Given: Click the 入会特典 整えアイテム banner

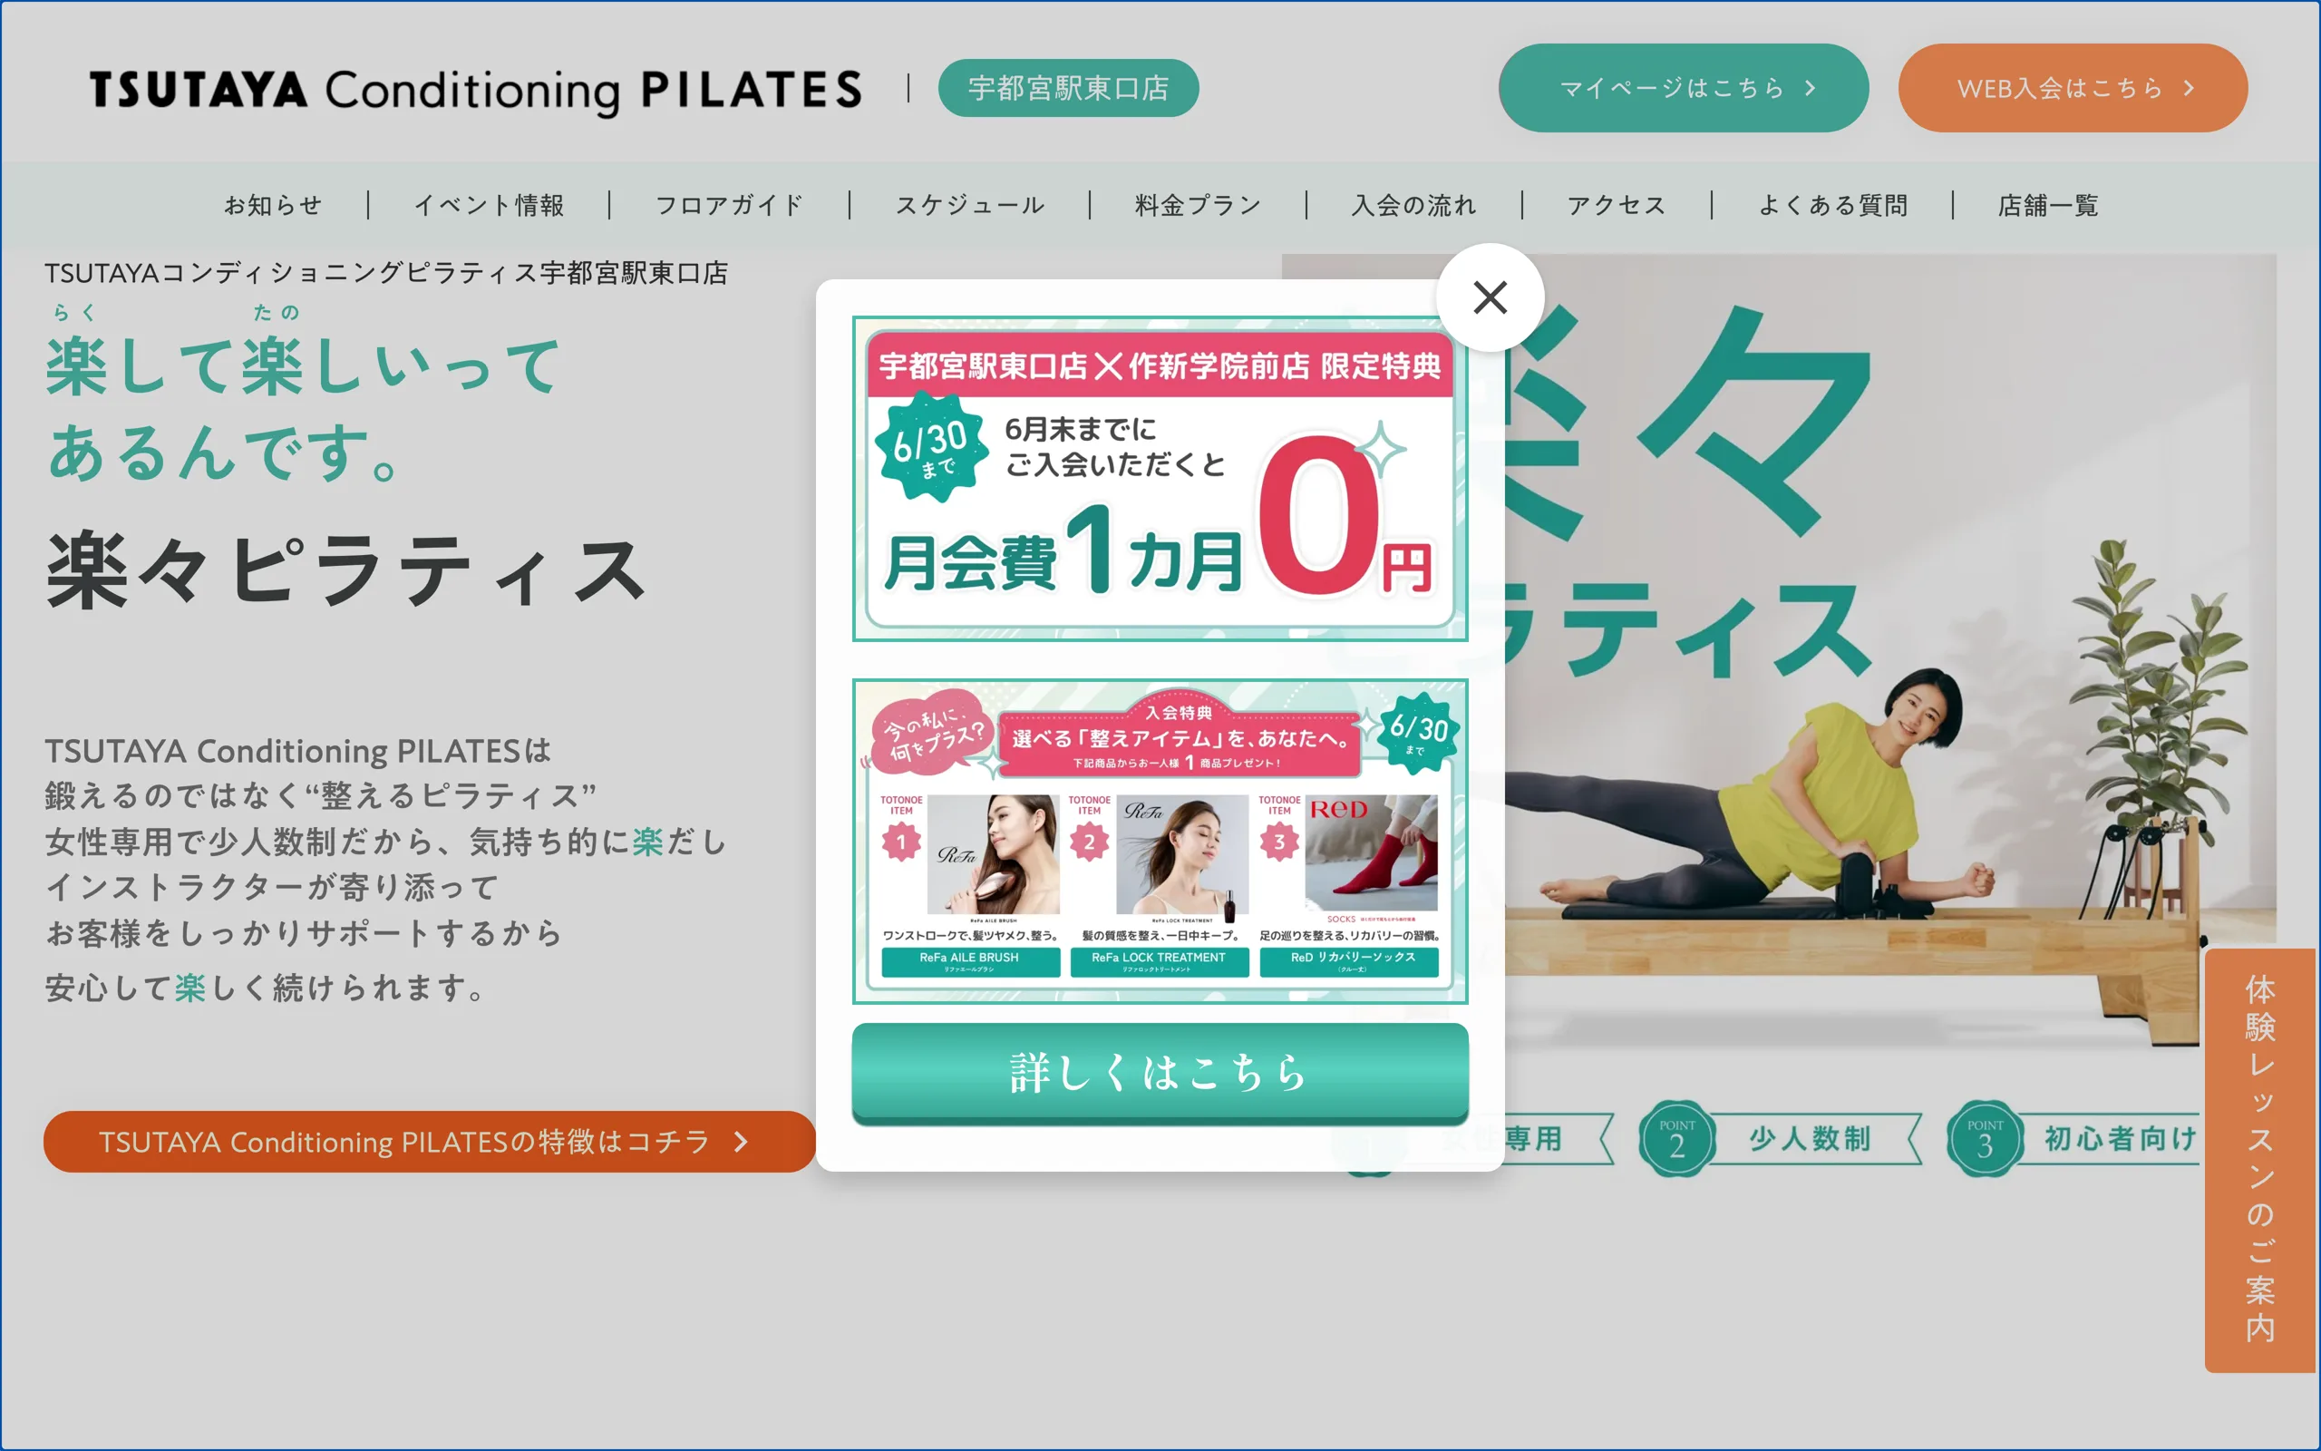Looking at the screenshot, I should pyautogui.click(x=1160, y=842).
